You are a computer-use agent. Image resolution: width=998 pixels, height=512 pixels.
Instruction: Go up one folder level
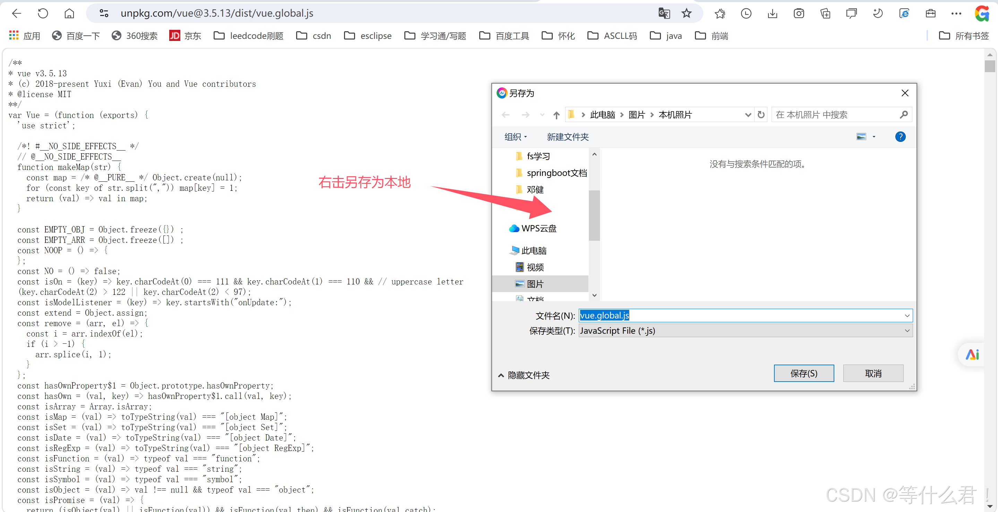click(x=556, y=115)
